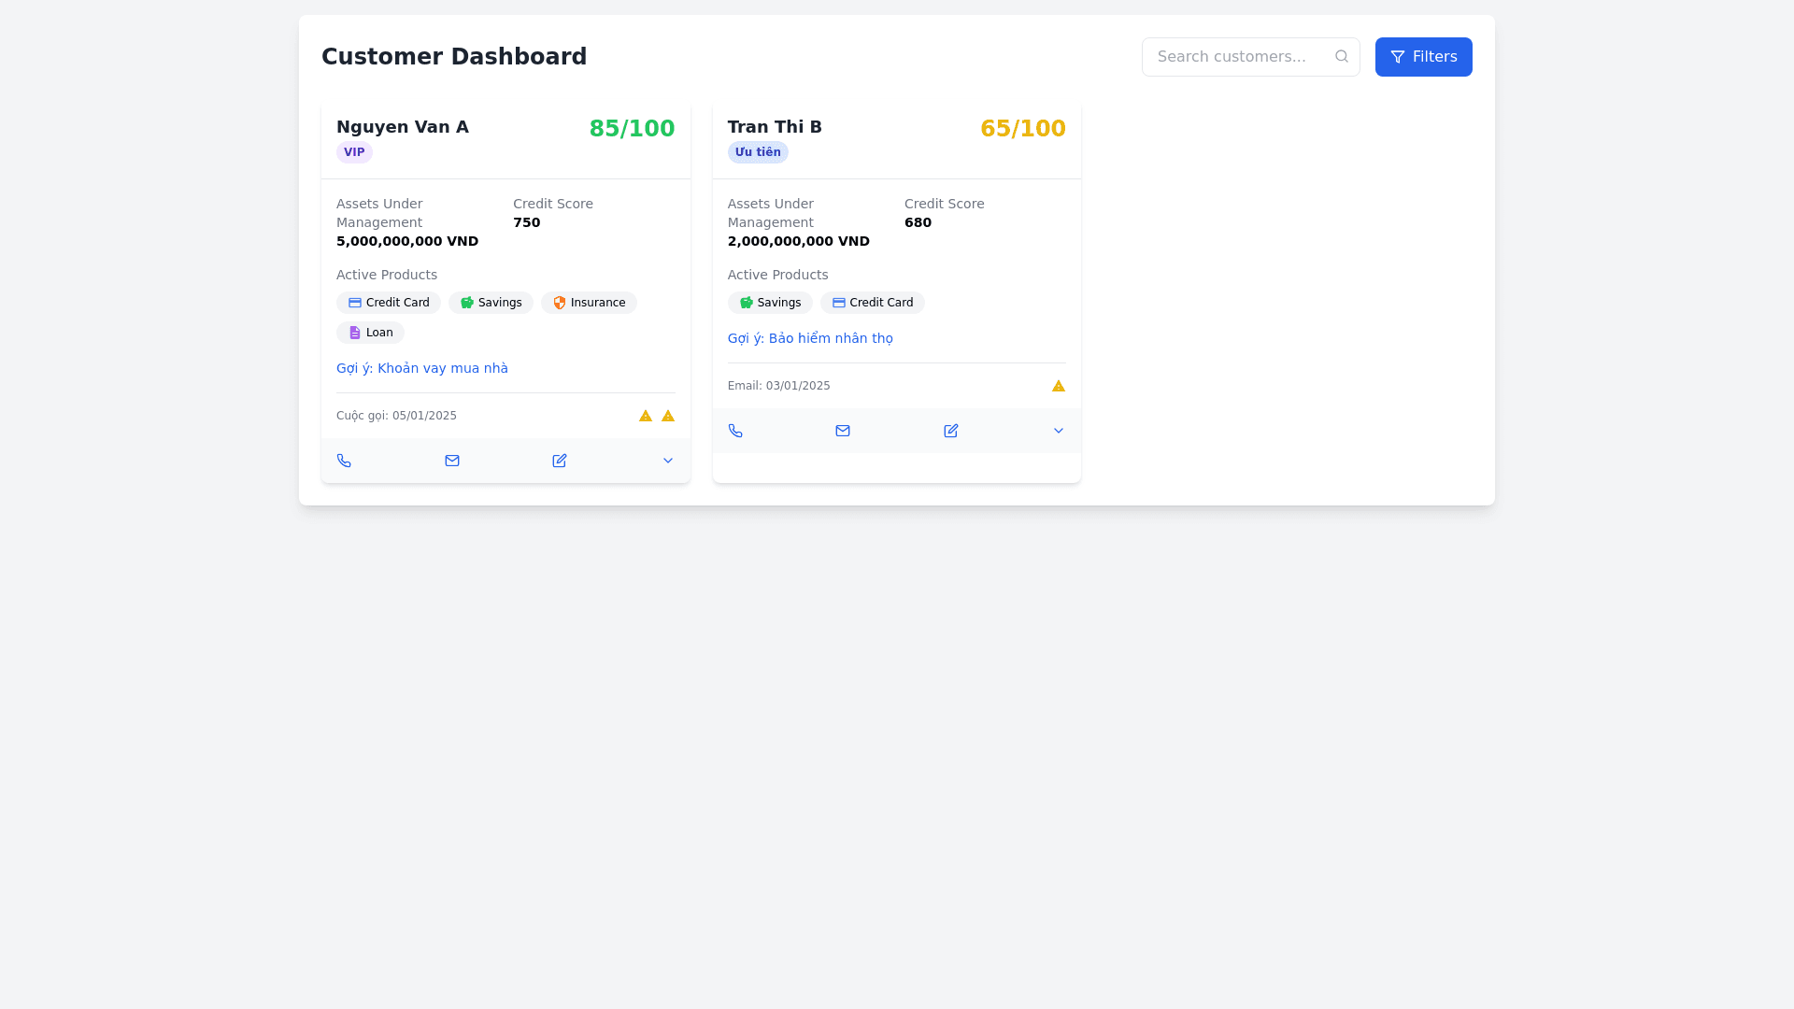Click the Ưu tiên badge on Tran Thi B
This screenshot has width=1794, height=1009.
point(758,152)
